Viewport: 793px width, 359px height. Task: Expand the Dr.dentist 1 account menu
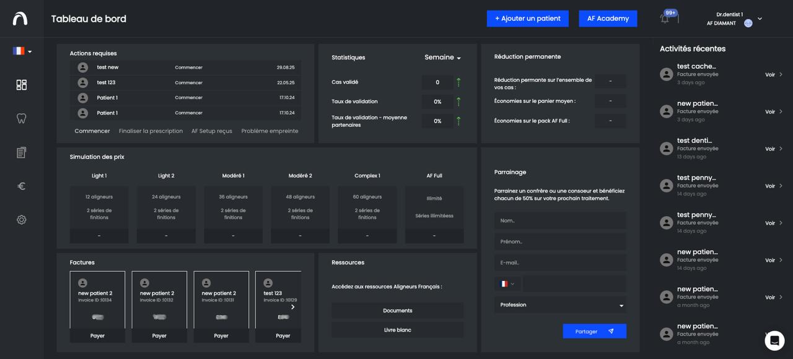(760, 19)
